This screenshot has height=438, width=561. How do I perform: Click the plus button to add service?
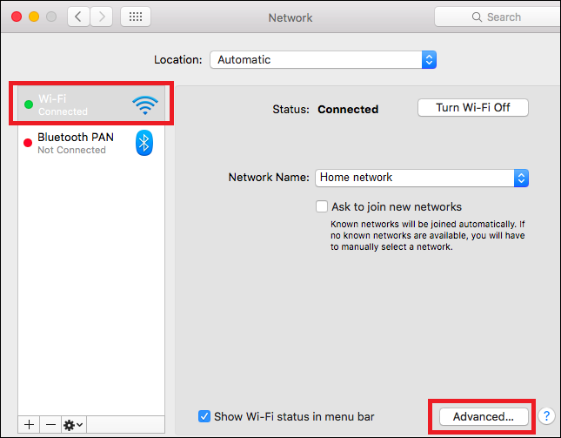coord(30,424)
